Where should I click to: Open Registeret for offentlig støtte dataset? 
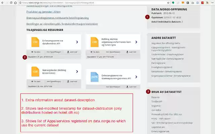(x=166, y=43)
